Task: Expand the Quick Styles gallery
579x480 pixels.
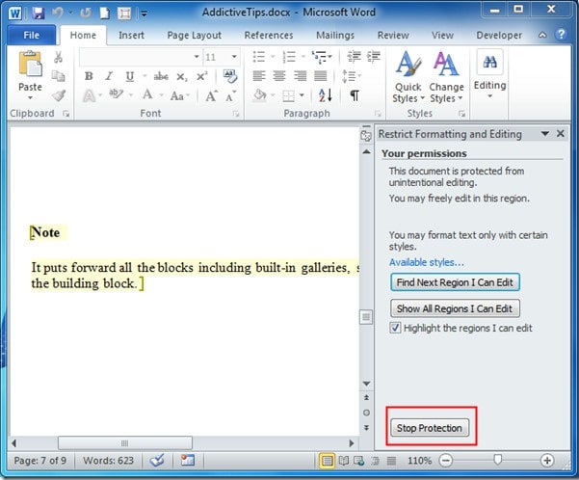Action: 408,75
